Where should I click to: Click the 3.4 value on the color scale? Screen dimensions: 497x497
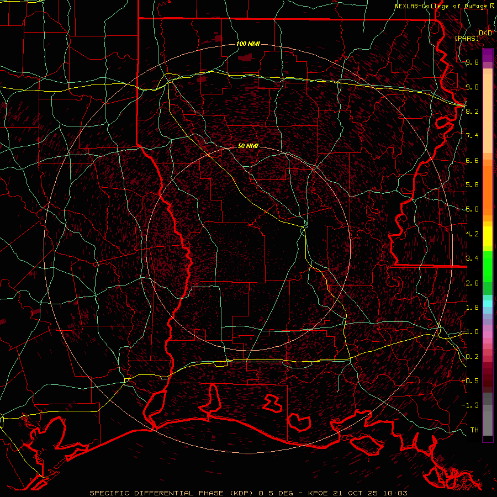point(472,258)
